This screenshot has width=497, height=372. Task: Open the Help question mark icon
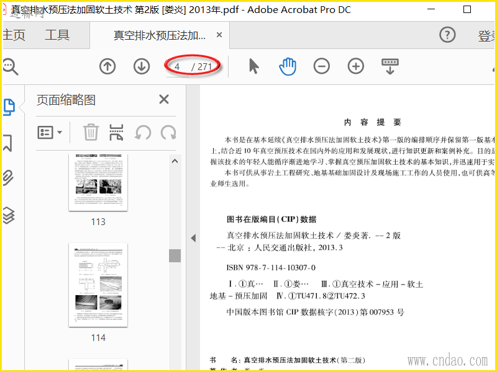447,35
